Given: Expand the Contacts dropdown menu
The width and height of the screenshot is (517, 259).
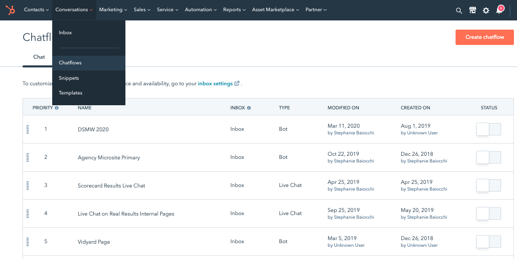Looking at the screenshot, I should click(x=36, y=10).
